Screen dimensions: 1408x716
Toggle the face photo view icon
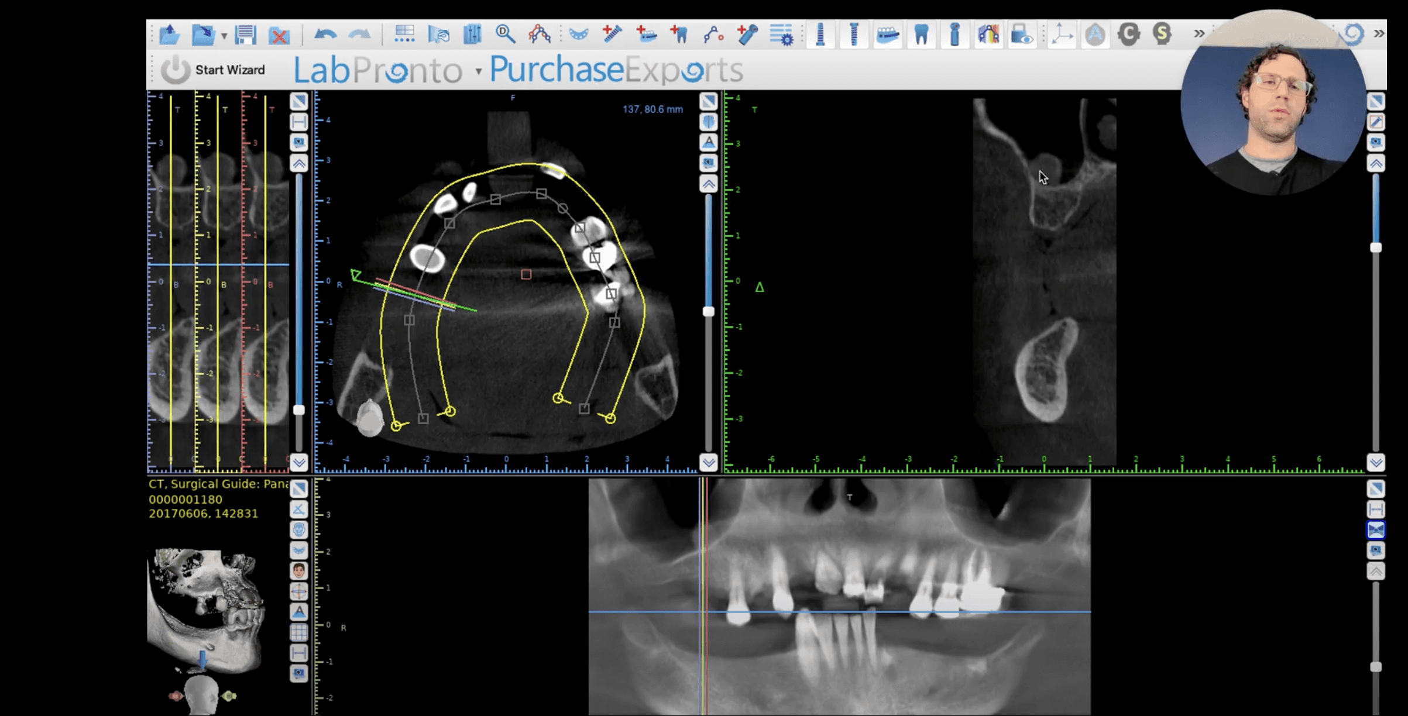(x=298, y=570)
